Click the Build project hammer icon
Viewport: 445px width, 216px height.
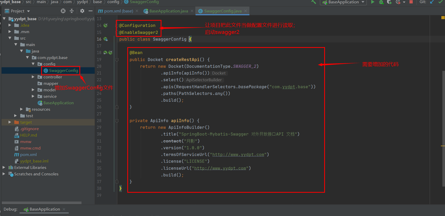coord(314,2)
